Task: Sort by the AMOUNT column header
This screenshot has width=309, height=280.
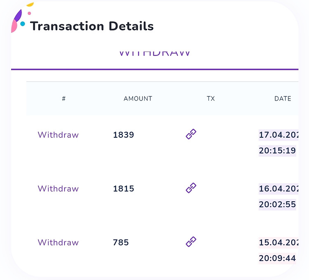Action: pyautogui.click(x=138, y=99)
